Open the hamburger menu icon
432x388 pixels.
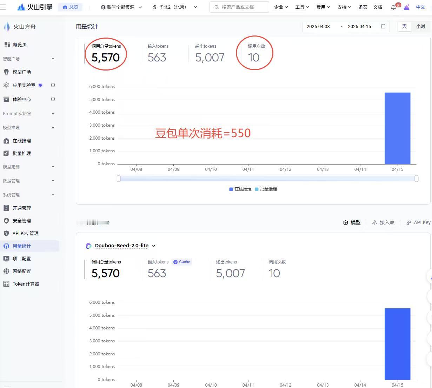(x=3, y=7)
